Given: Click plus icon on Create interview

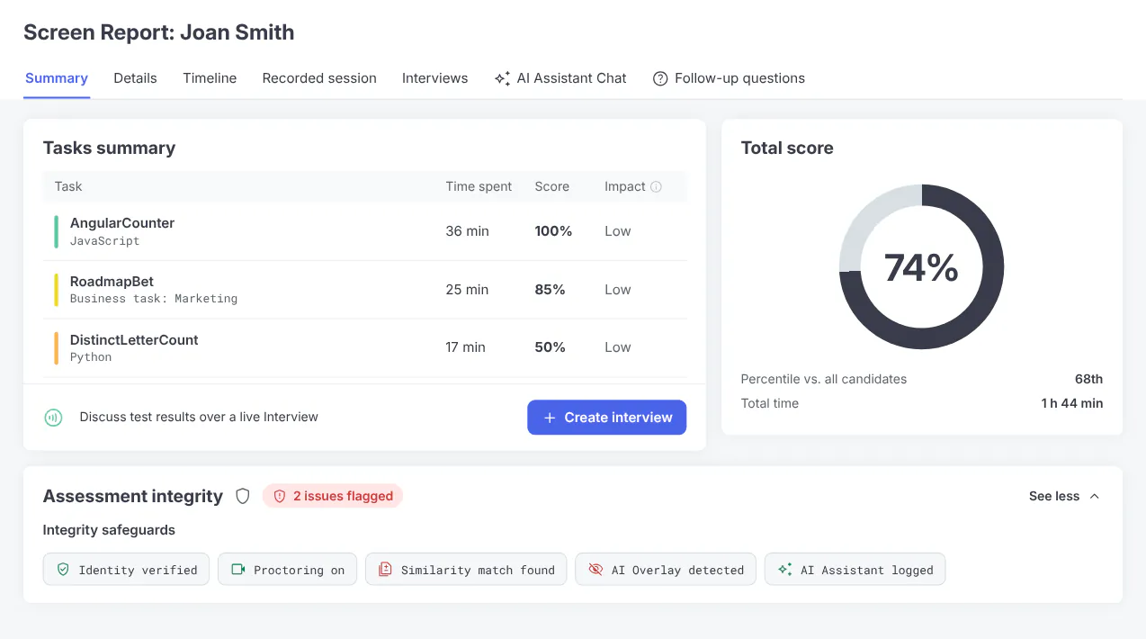Looking at the screenshot, I should (550, 418).
